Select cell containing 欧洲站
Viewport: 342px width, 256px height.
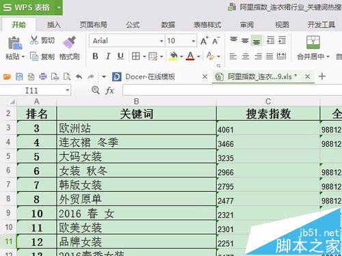(136, 128)
